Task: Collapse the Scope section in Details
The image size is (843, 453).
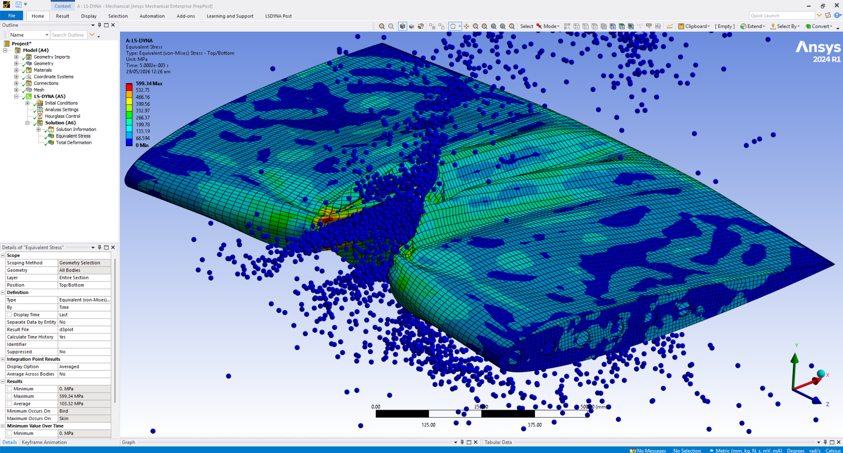Action: tap(3, 255)
